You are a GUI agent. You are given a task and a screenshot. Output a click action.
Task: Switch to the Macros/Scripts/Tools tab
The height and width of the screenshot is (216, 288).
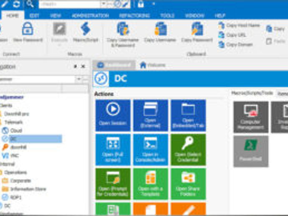252,93
